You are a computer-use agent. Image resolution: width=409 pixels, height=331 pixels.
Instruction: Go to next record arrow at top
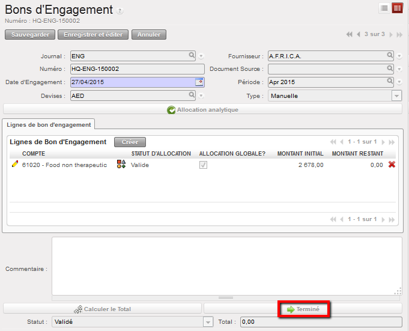click(391, 35)
